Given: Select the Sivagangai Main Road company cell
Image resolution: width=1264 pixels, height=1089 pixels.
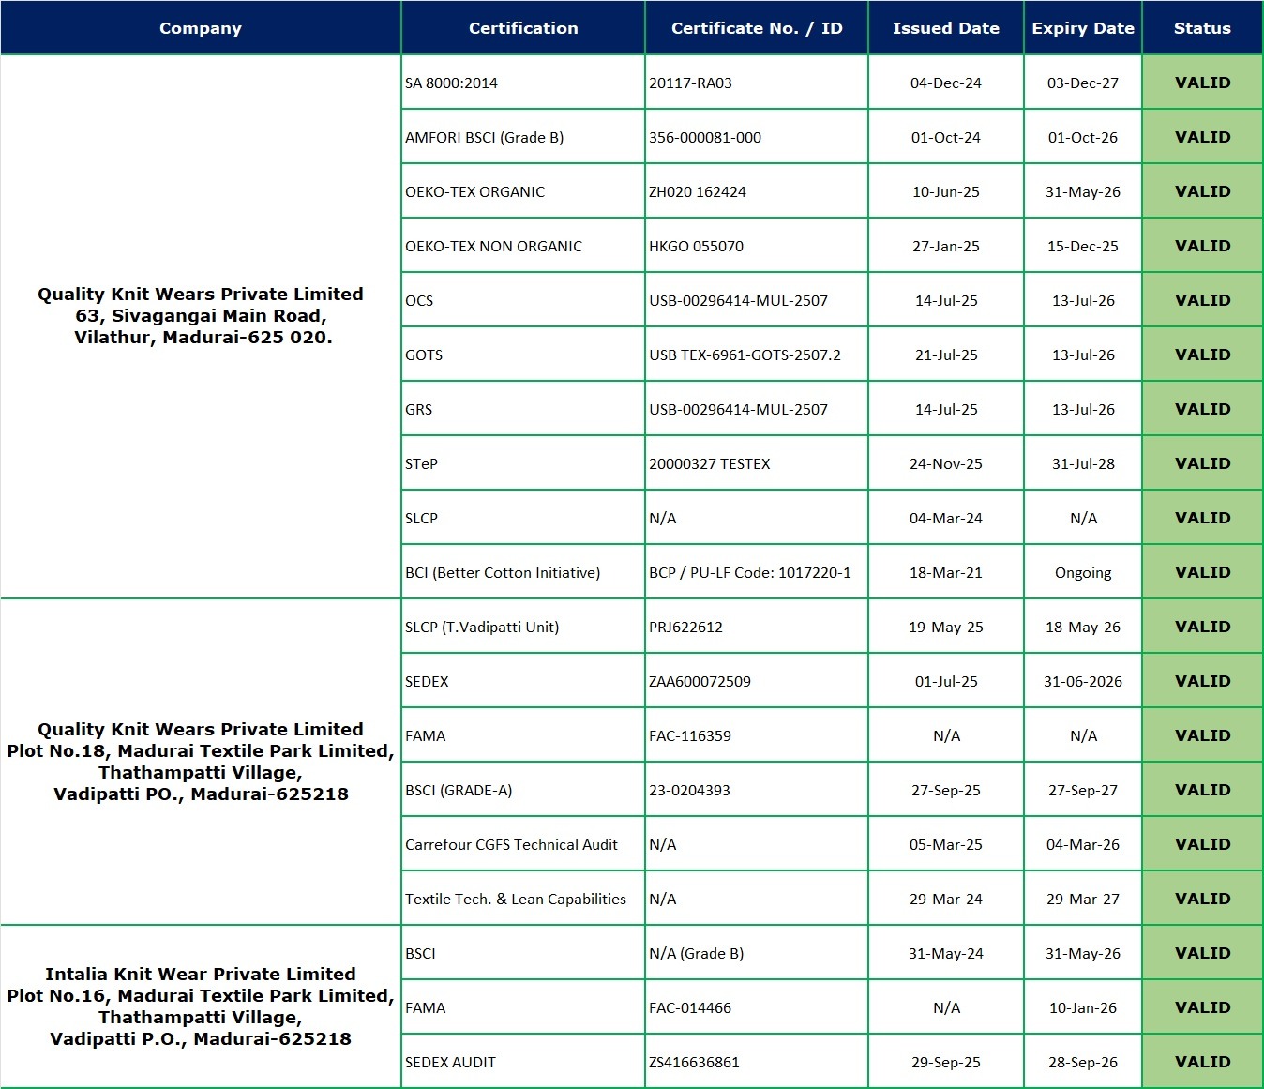Looking at the screenshot, I should [201, 316].
